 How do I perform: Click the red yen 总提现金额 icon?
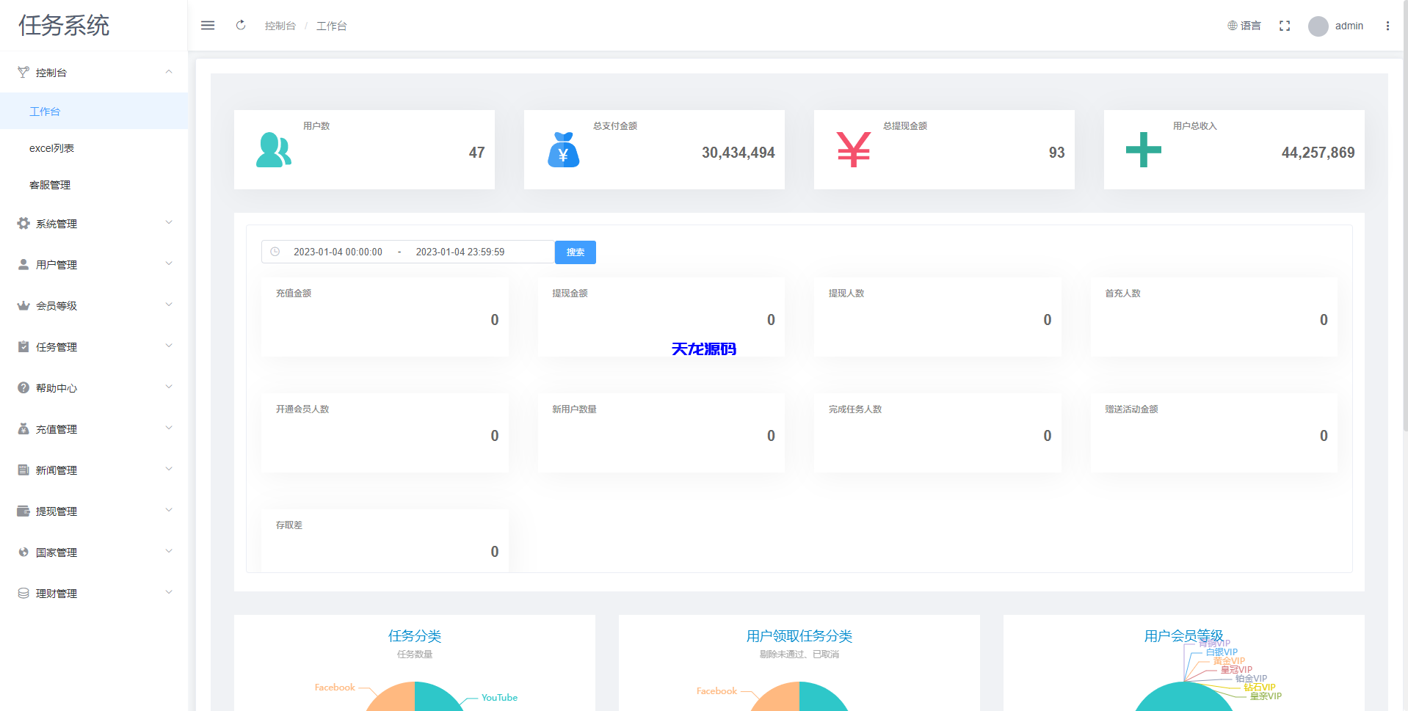coord(853,150)
